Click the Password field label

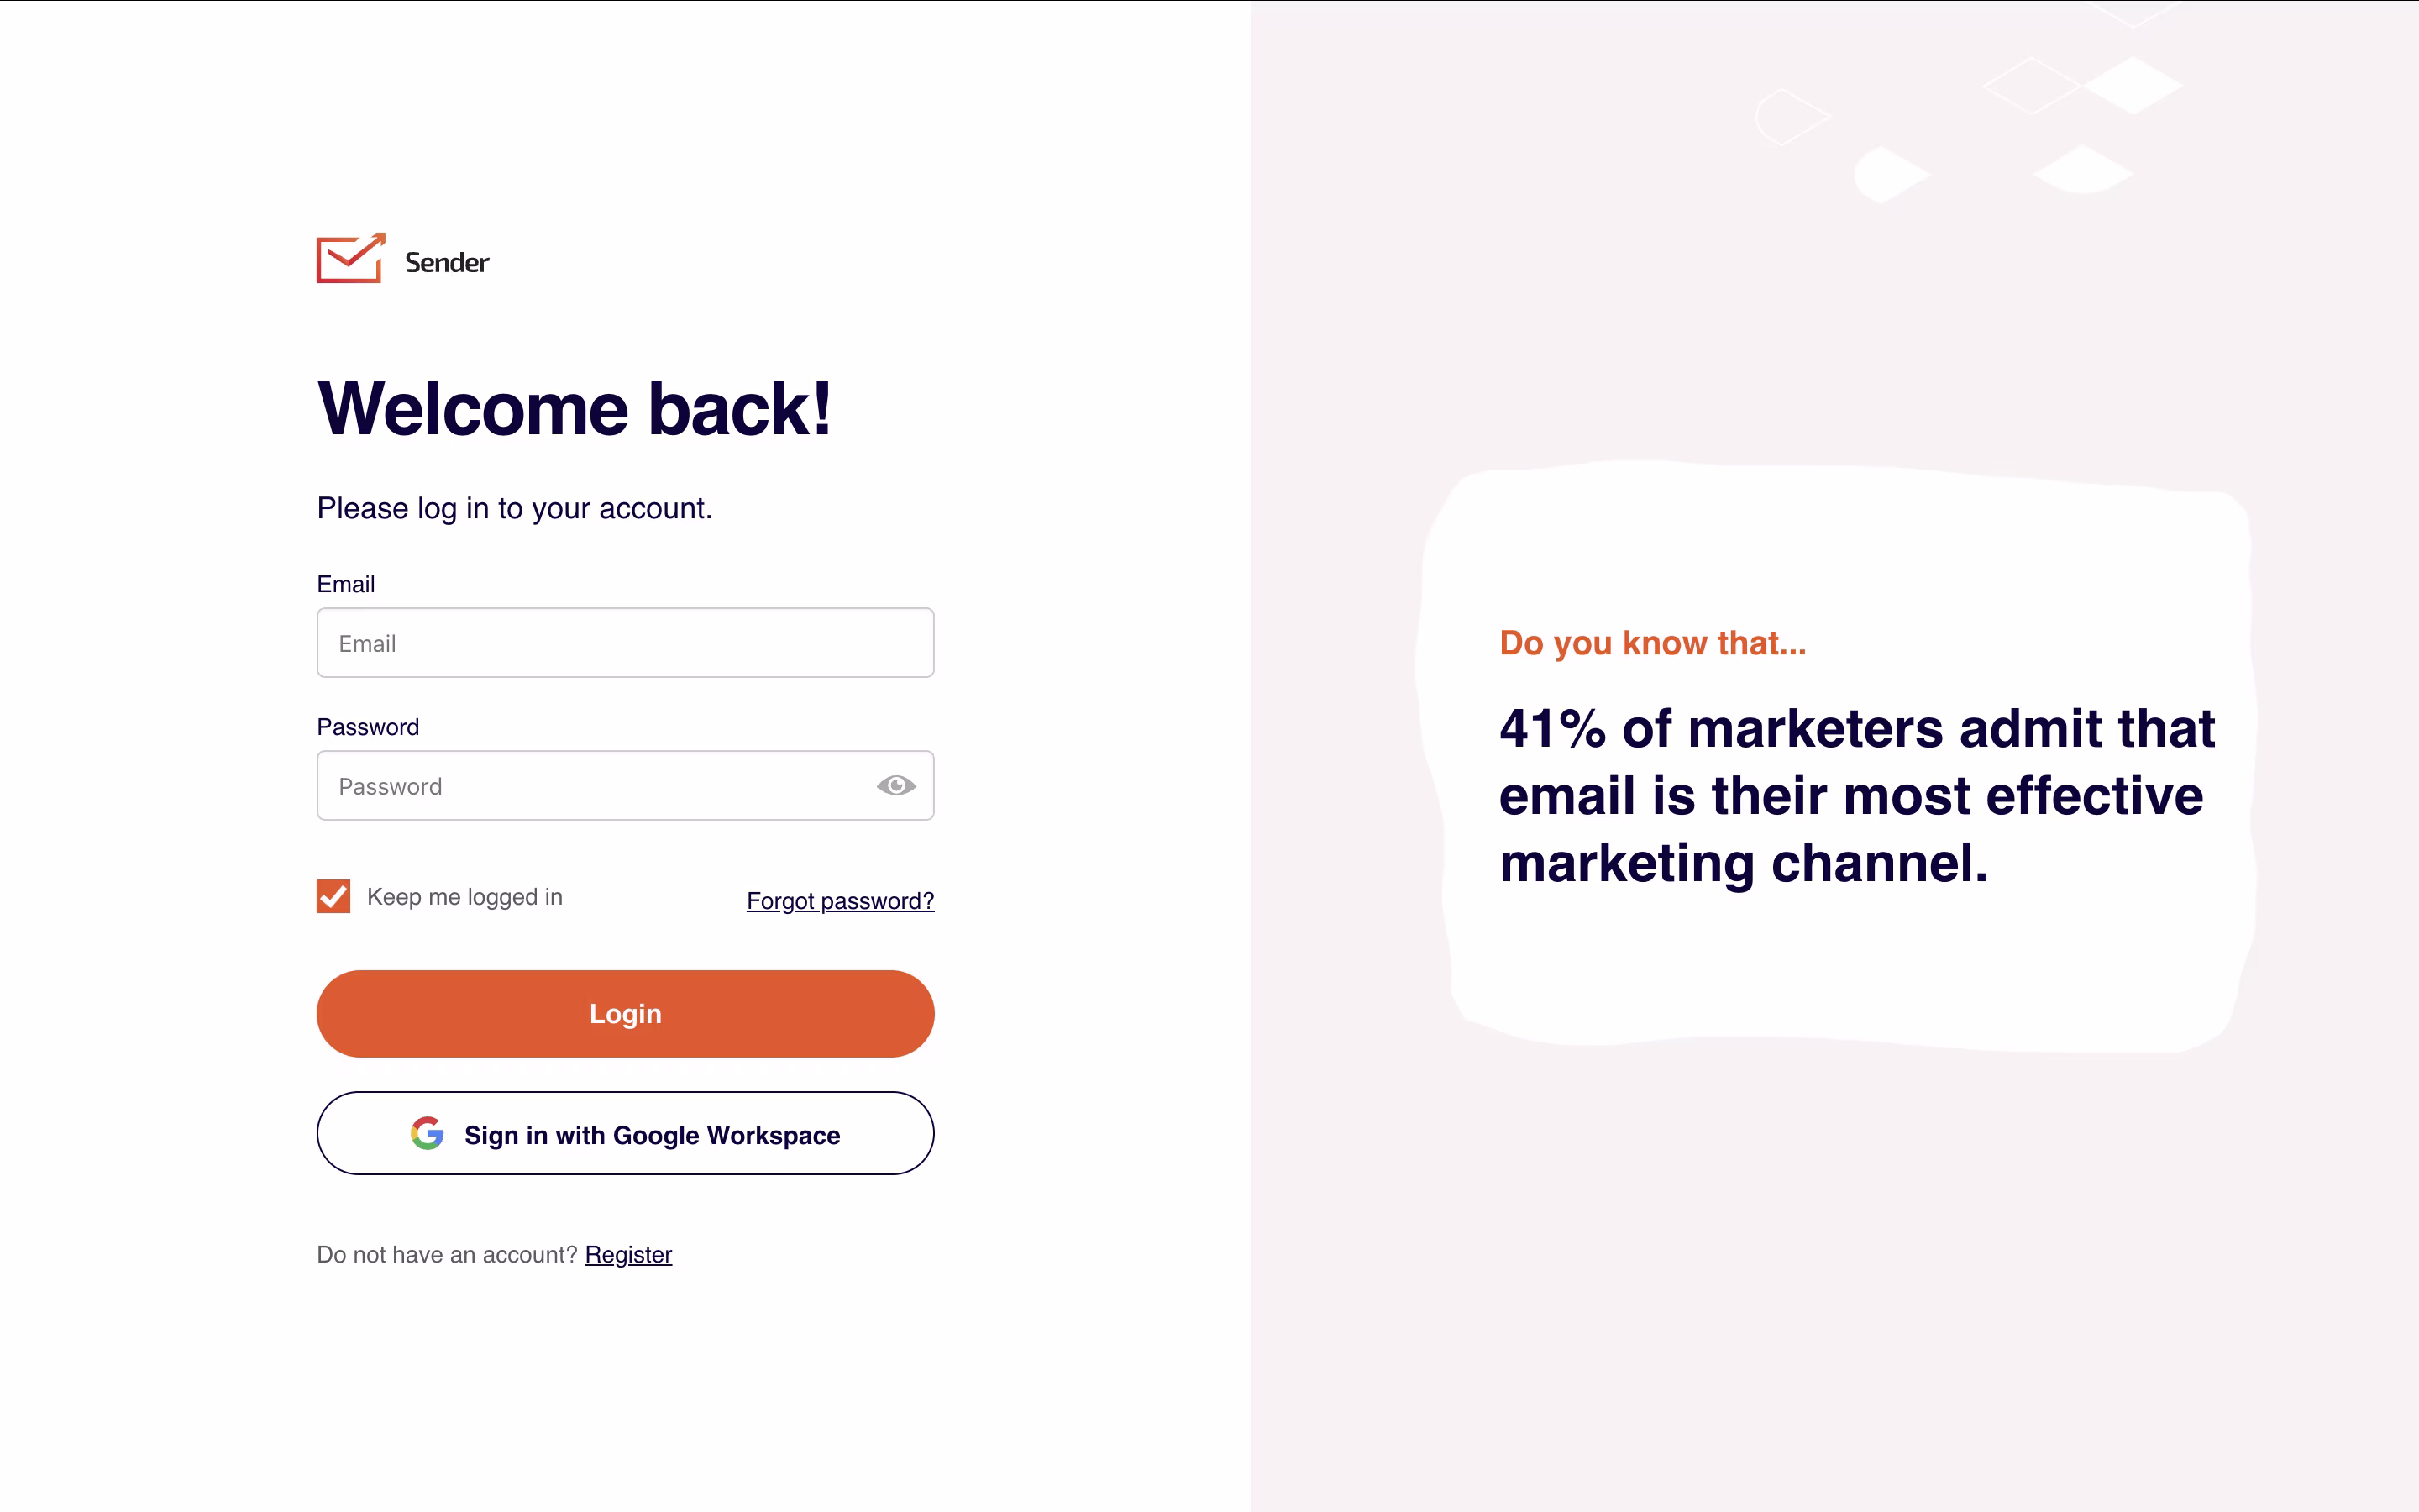[x=368, y=727]
